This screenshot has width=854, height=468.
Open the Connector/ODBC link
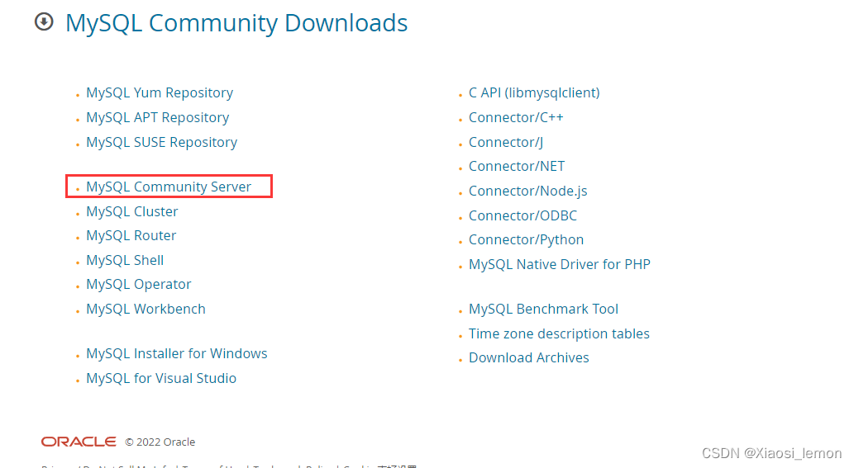pos(522,215)
